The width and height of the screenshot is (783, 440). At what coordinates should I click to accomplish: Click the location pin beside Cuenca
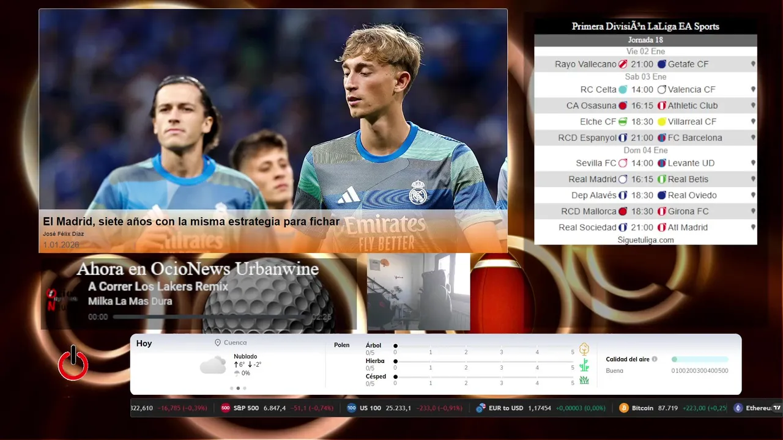(218, 343)
